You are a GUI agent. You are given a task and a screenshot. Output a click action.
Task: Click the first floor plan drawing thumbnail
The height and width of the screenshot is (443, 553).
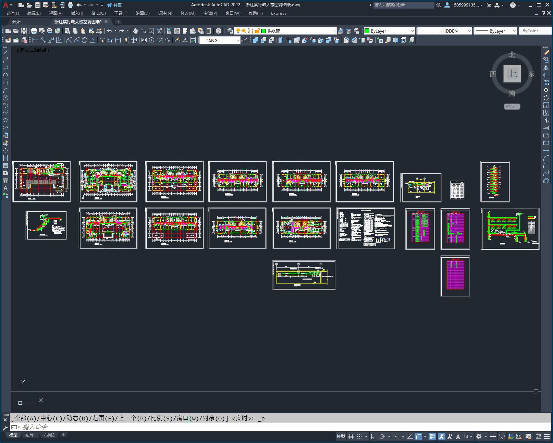click(41, 181)
